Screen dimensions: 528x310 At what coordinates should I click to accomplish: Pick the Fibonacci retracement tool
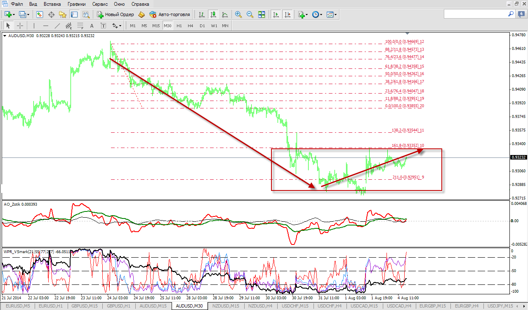tap(80, 26)
